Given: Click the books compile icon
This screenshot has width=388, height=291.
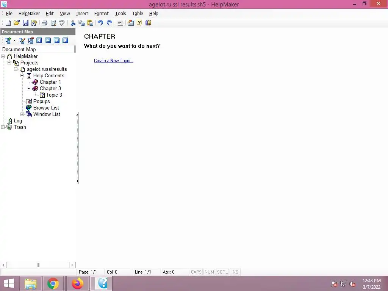Looking at the screenshot, I should tap(148, 23).
